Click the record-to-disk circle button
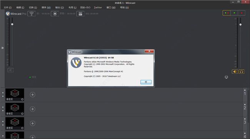 tap(55, 14)
